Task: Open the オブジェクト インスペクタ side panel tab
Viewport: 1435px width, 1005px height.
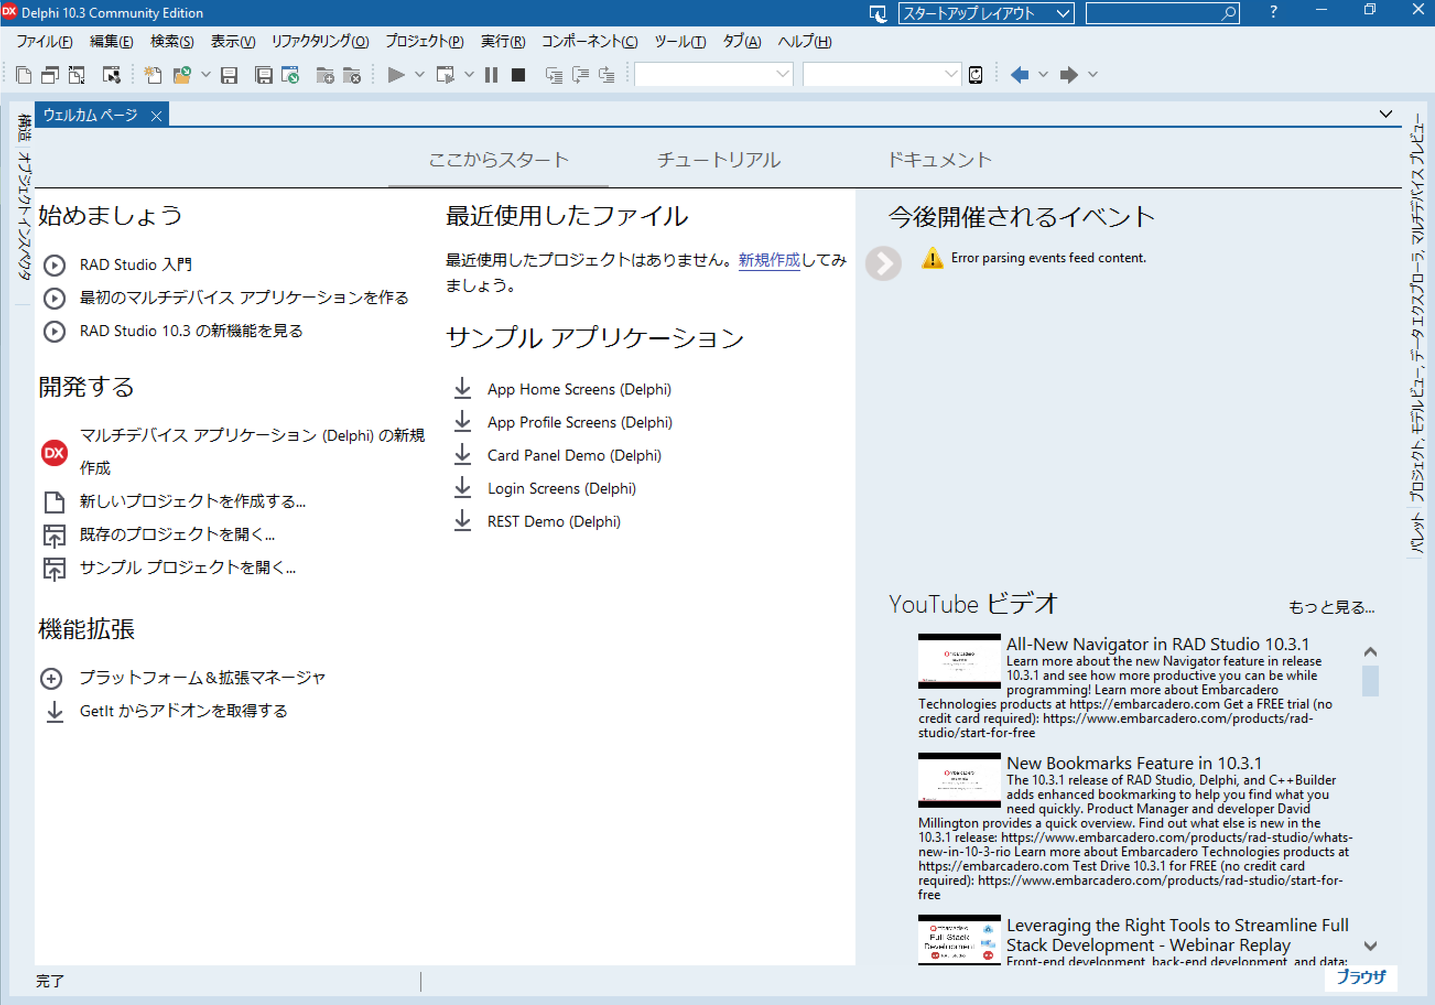Action: click(x=24, y=216)
